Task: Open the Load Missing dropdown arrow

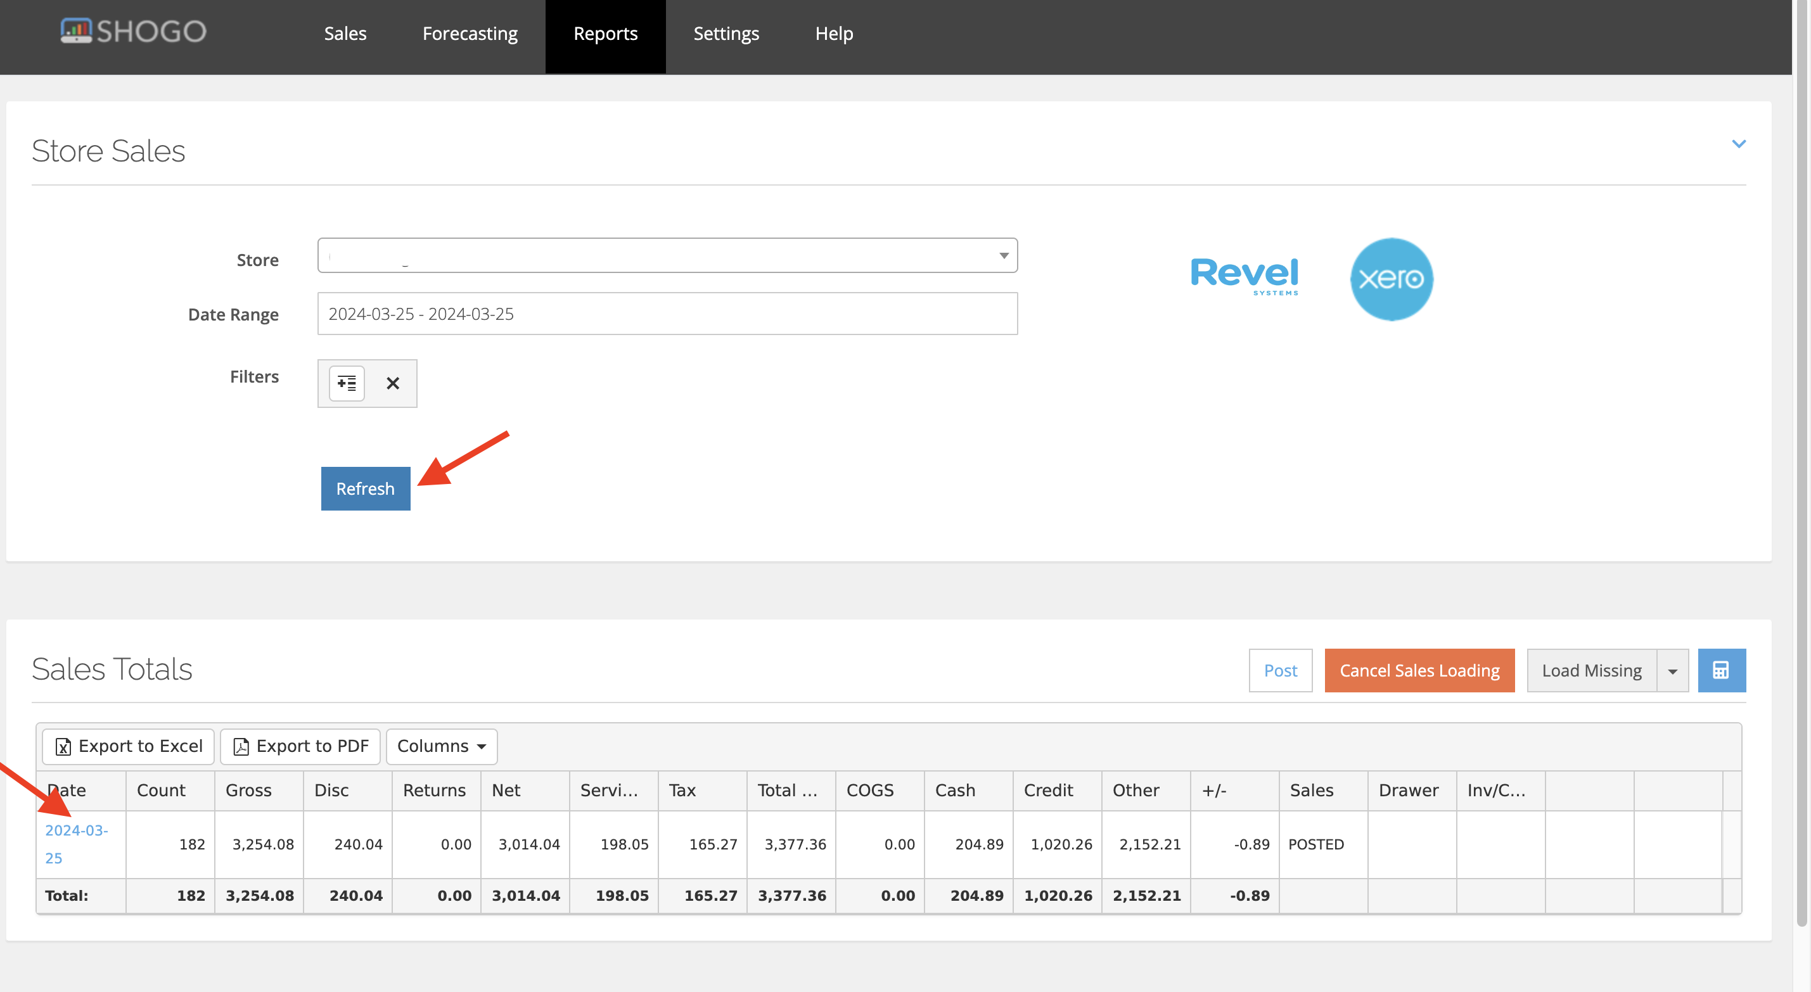Action: point(1672,671)
